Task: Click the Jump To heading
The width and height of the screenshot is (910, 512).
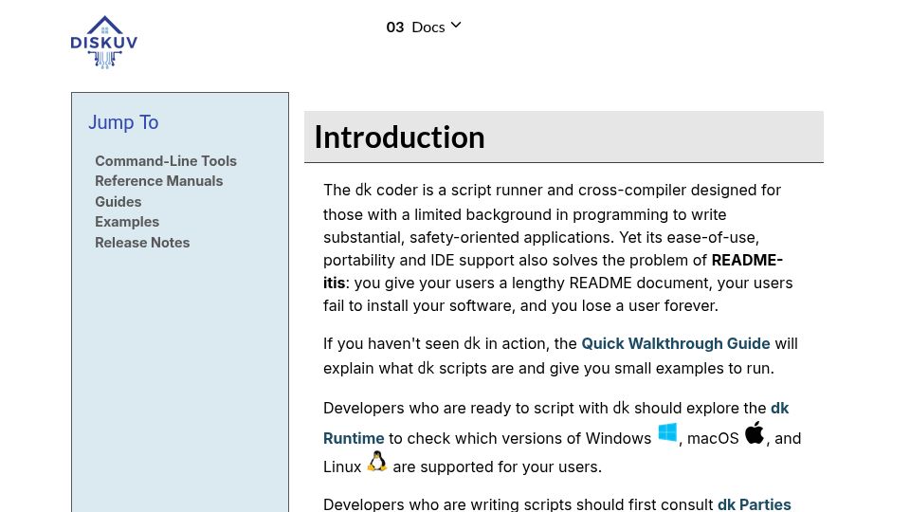Action: point(123,122)
